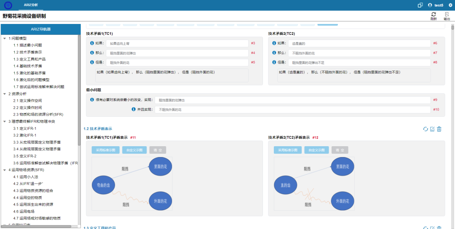Click the 刷新 refresh icon
Screen dimensions: 455x229
[434, 15]
